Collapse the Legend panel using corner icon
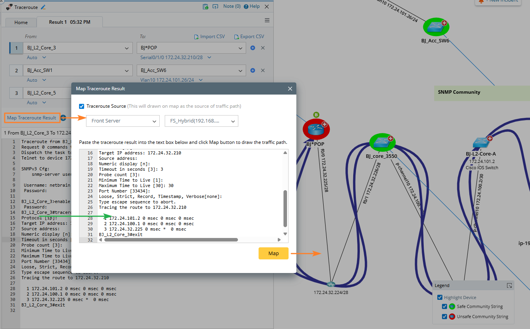 [x=509, y=285]
